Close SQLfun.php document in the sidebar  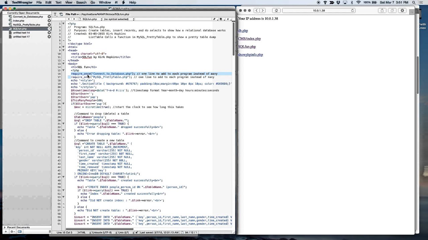pyautogui.click(x=49, y=29)
